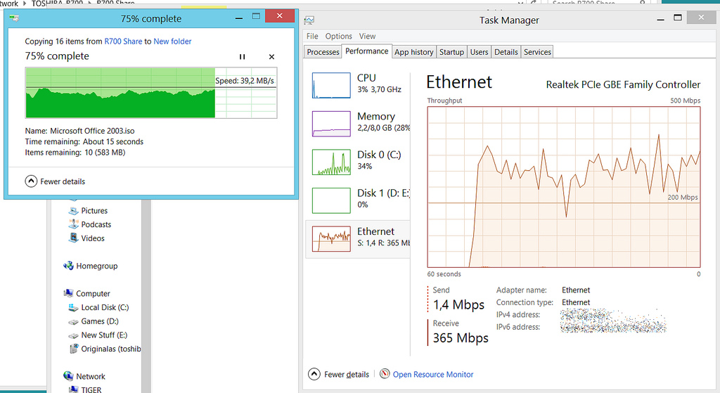Open Local Disk (C:) in Explorer sidebar
Screen dimensions: 720x393
(x=105, y=307)
